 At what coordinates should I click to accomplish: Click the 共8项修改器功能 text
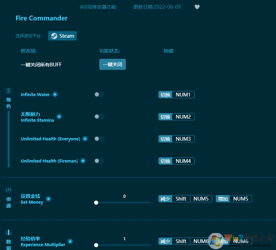point(98,7)
